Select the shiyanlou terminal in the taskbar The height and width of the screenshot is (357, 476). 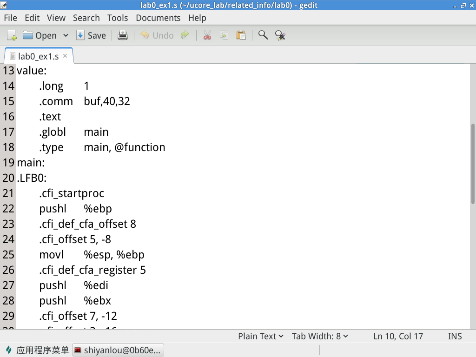pos(118,350)
